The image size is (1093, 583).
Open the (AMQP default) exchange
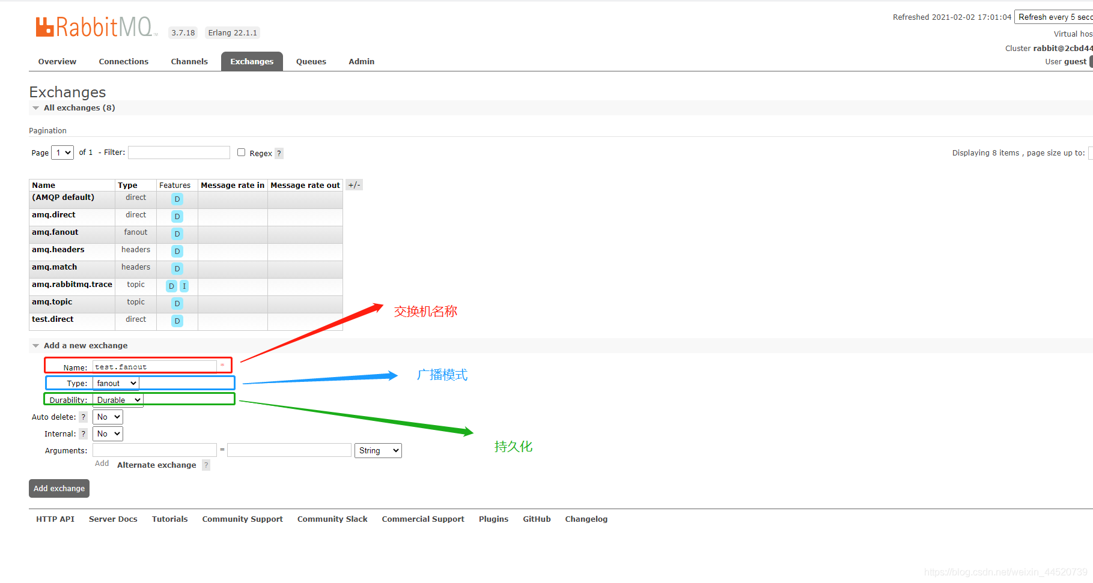pyautogui.click(x=63, y=198)
